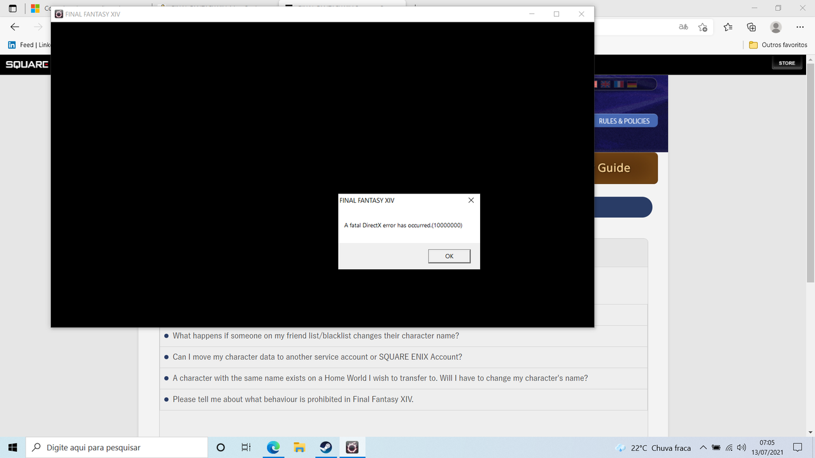
Task: Click the Edge translate page icon
Action: [x=683, y=27]
